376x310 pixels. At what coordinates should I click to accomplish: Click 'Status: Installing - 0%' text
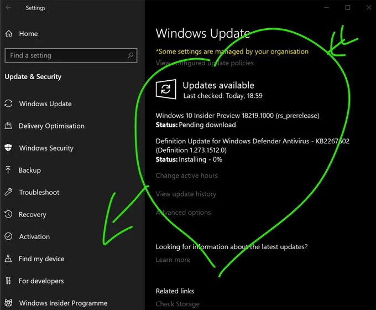pos(189,159)
